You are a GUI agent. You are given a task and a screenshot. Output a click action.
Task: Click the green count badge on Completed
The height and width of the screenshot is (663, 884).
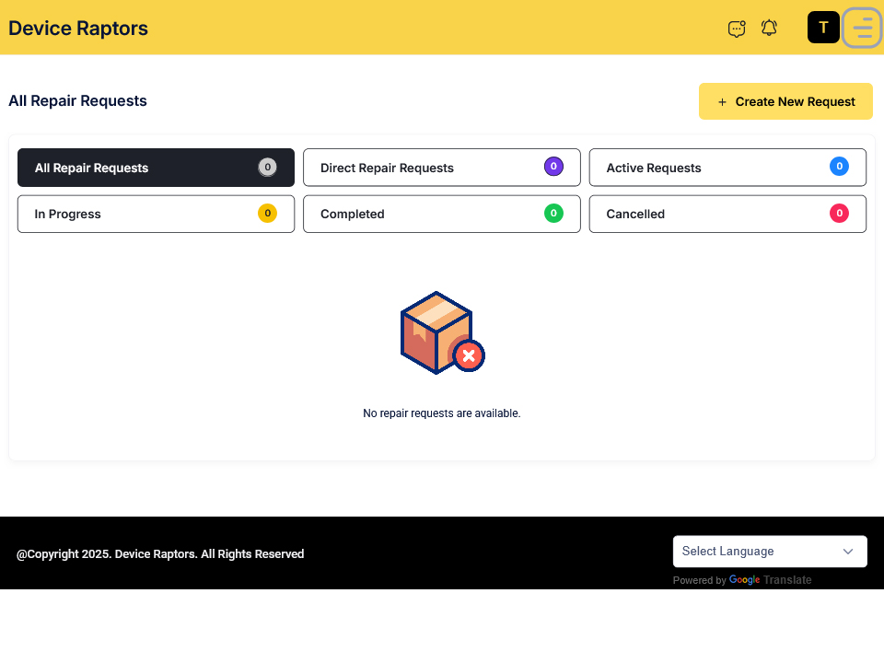pos(553,213)
